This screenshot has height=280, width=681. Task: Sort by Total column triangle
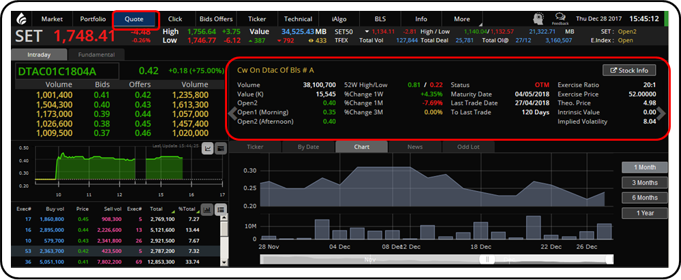(x=173, y=212)
